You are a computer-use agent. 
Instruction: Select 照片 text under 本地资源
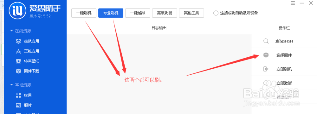tap(28, 105)
